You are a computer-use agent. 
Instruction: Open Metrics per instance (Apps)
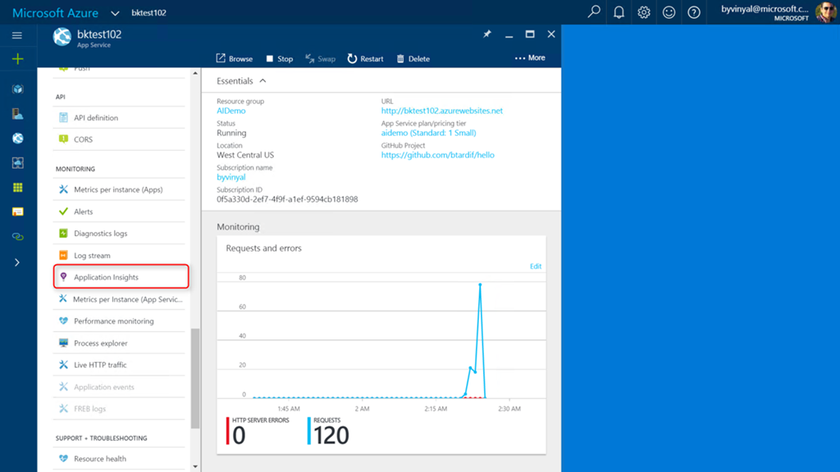click(x=119, y=189)
